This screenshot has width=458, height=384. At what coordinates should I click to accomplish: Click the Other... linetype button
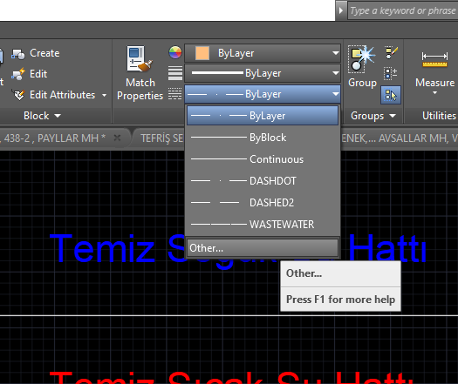coord(263,248)
